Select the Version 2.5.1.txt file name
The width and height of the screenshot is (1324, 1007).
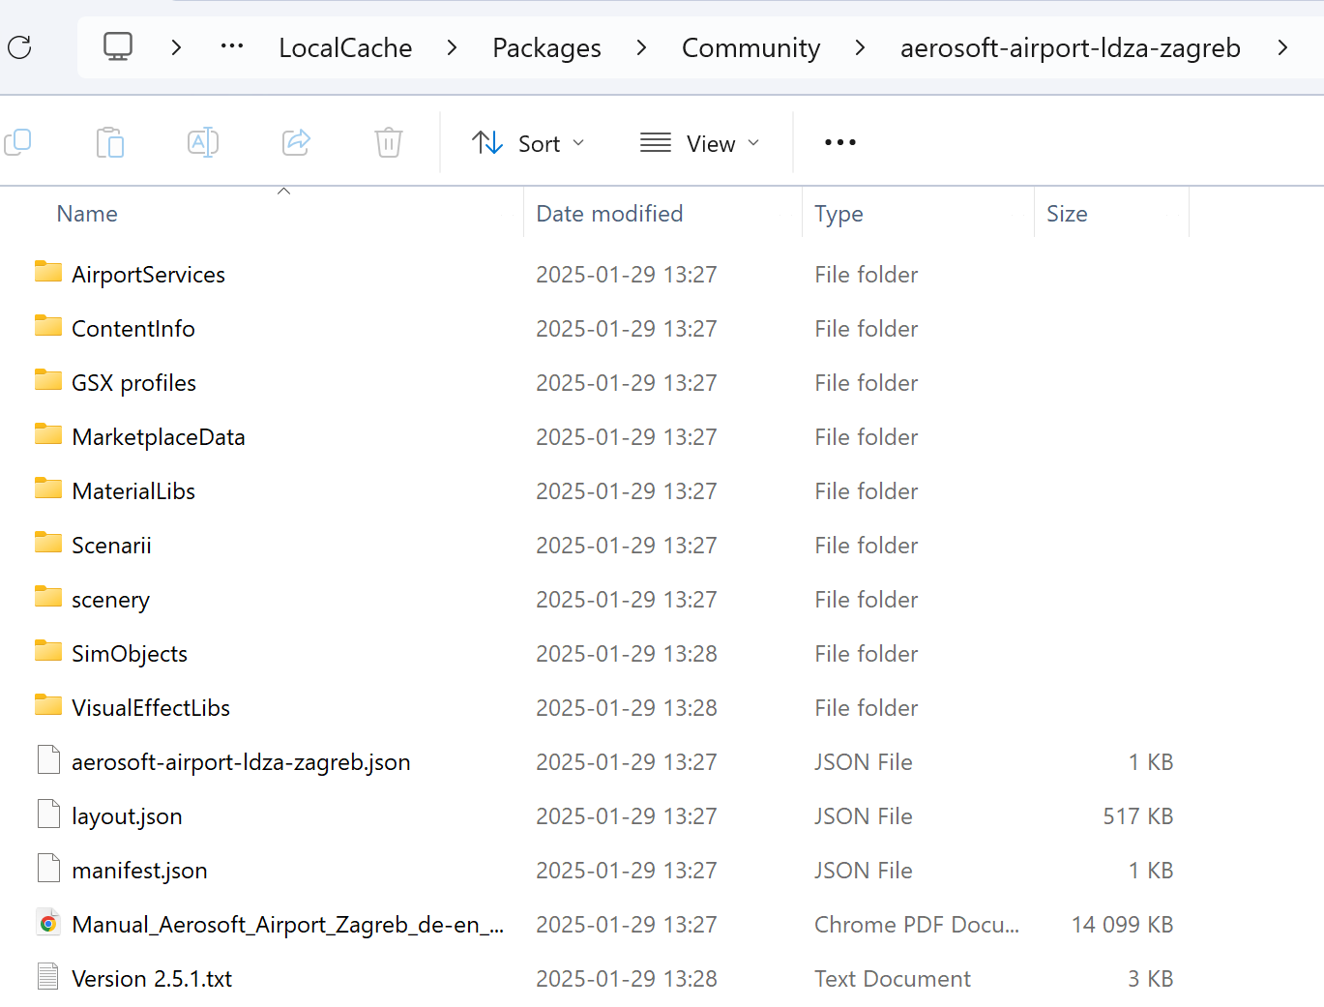click(152, 979)
